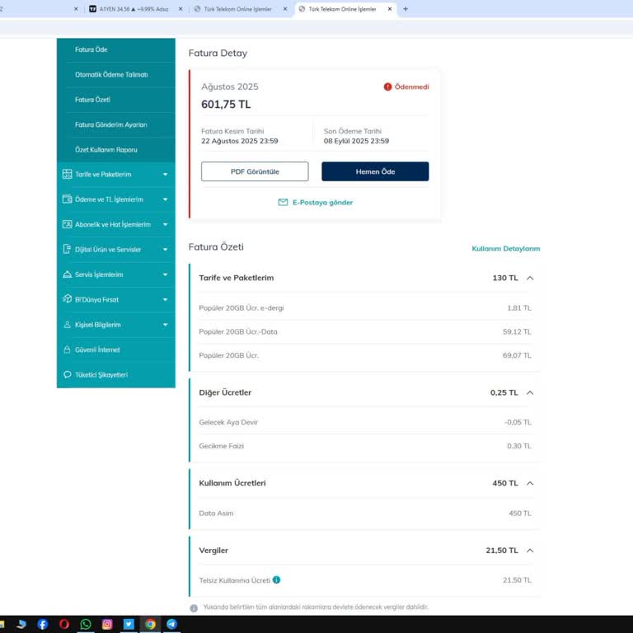This screenshot has width=633, height=633.
Task: Click the laptop icon in the taskbar
Action: (x=21, y=624)
